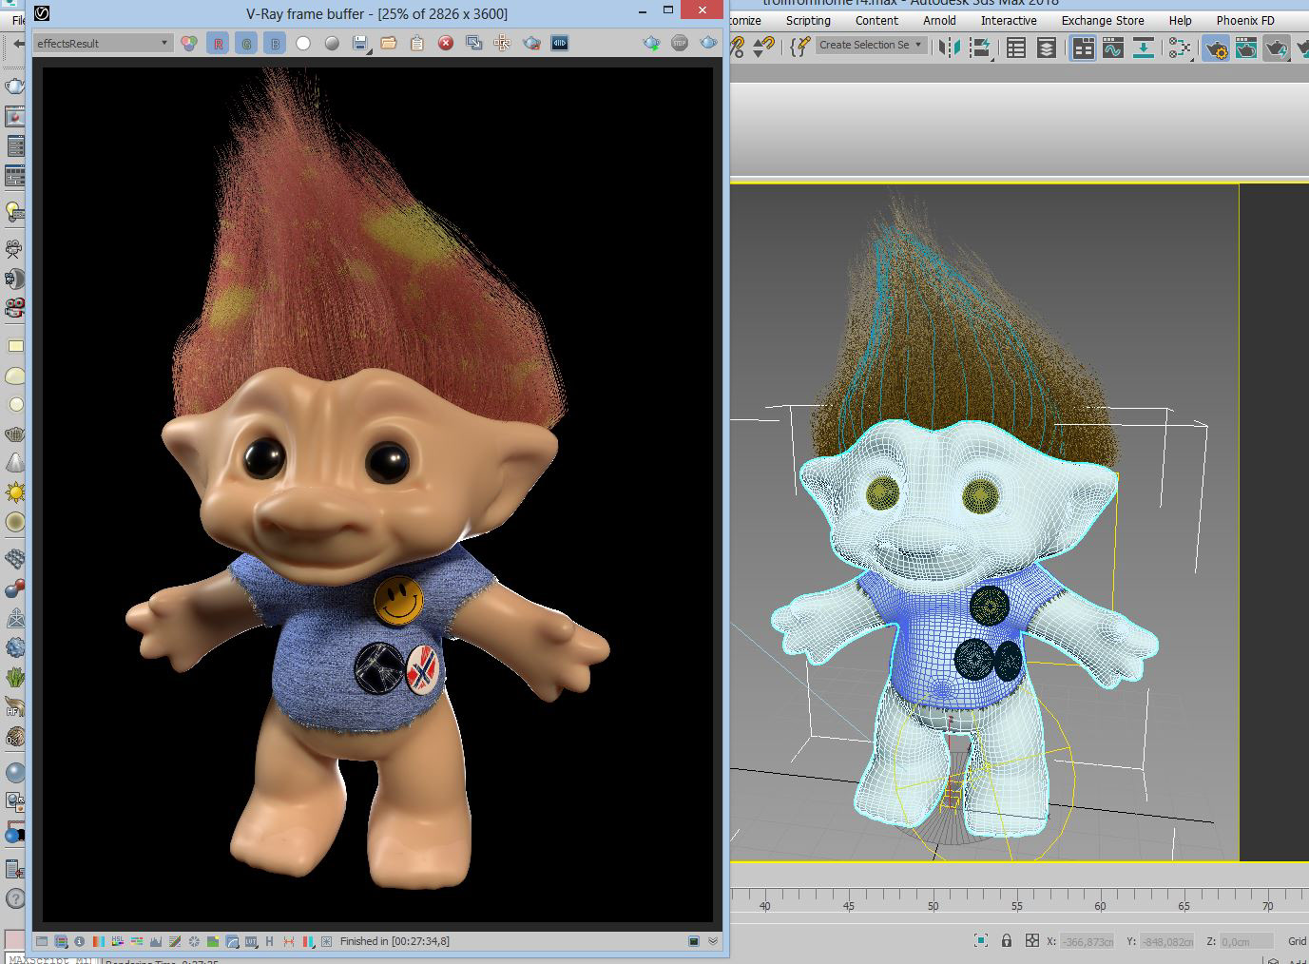
Task: Click the Mirror tool icon
Action: (950, 47)
